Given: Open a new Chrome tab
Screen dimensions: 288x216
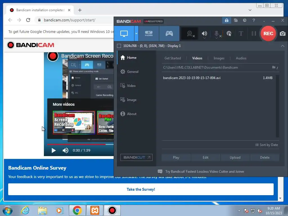Looking at the screenshot, I should tap(80, 10).
